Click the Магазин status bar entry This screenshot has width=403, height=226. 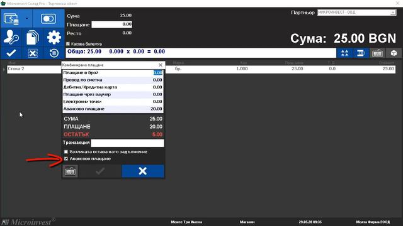click(x=247, y=222)
